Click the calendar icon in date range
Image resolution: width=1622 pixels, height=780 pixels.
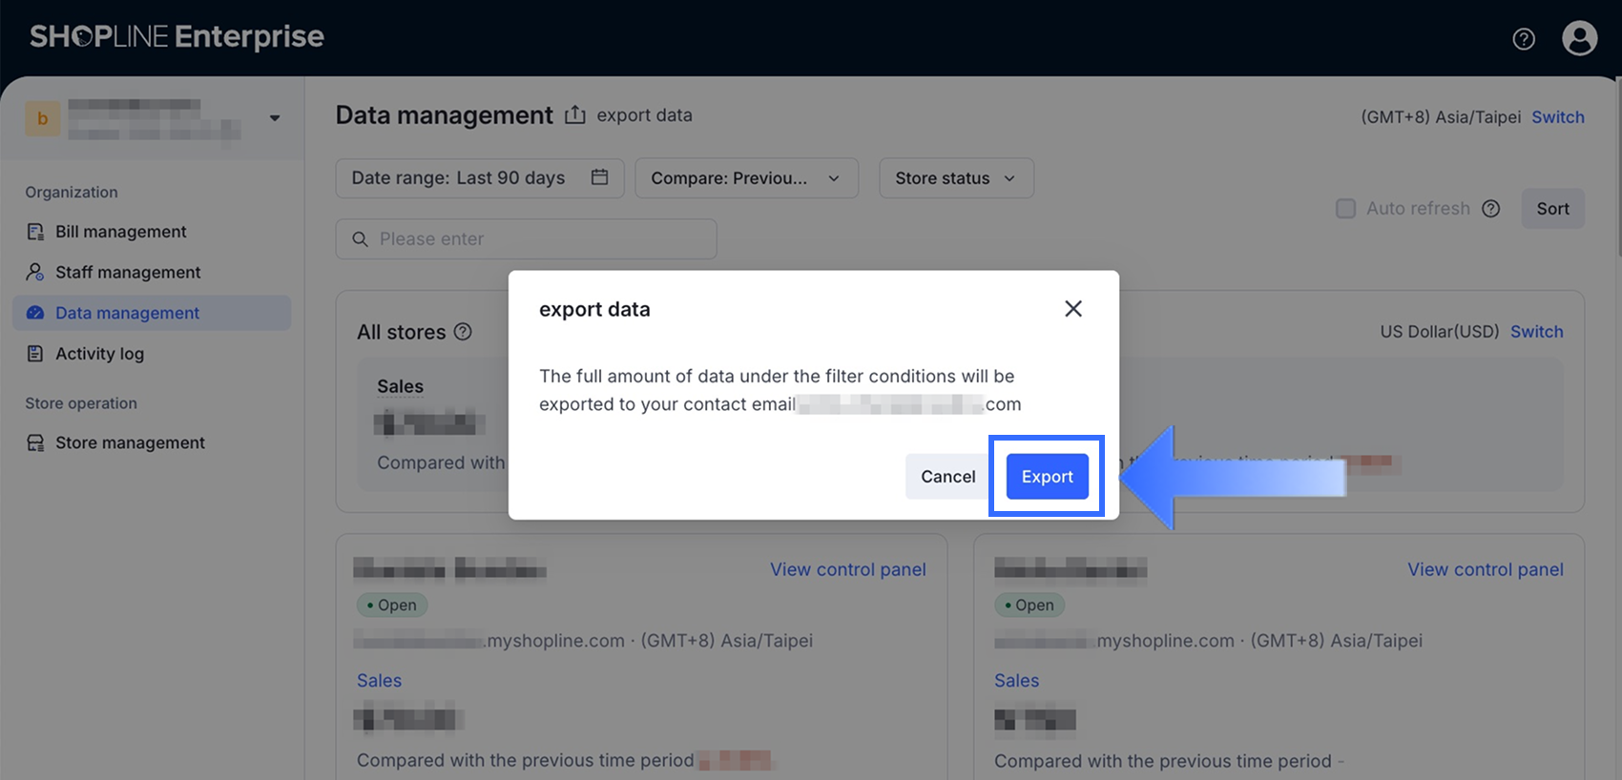click(599, 177)
